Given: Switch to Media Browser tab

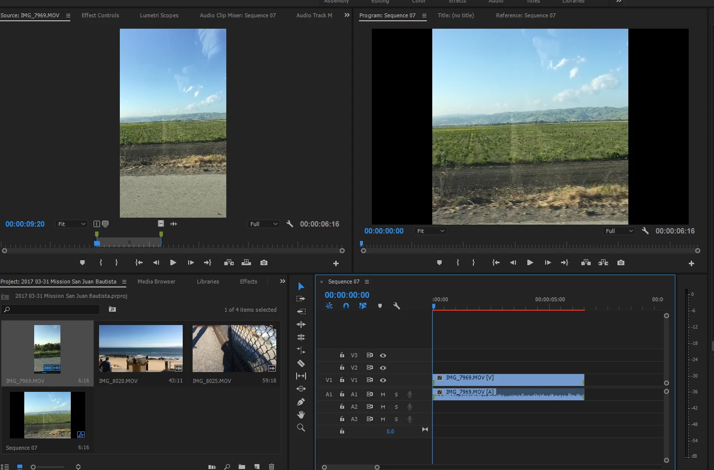Looking at the screenshot, I should click(x=156, y=282).
